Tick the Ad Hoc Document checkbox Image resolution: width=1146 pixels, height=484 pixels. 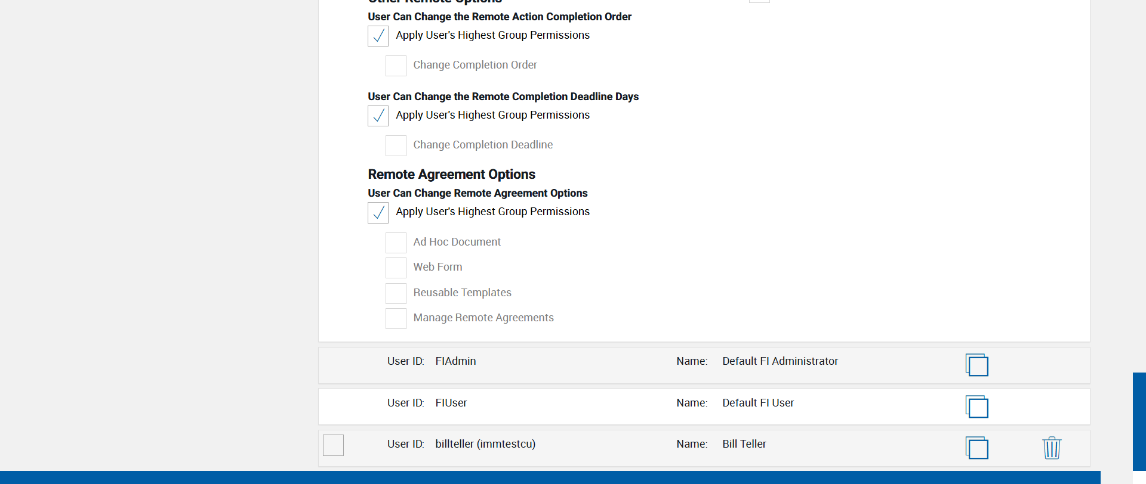[396, 243]
